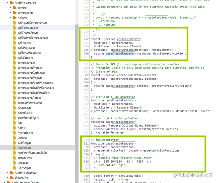Click highlighted createRenderer on line 292

click(129, 39)
